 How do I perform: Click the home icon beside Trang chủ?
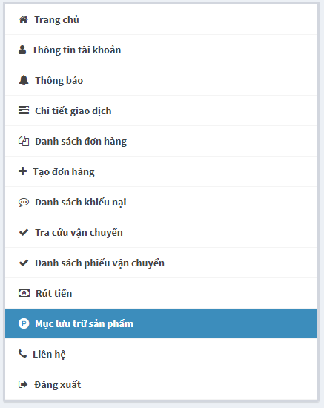coord(24,19)
